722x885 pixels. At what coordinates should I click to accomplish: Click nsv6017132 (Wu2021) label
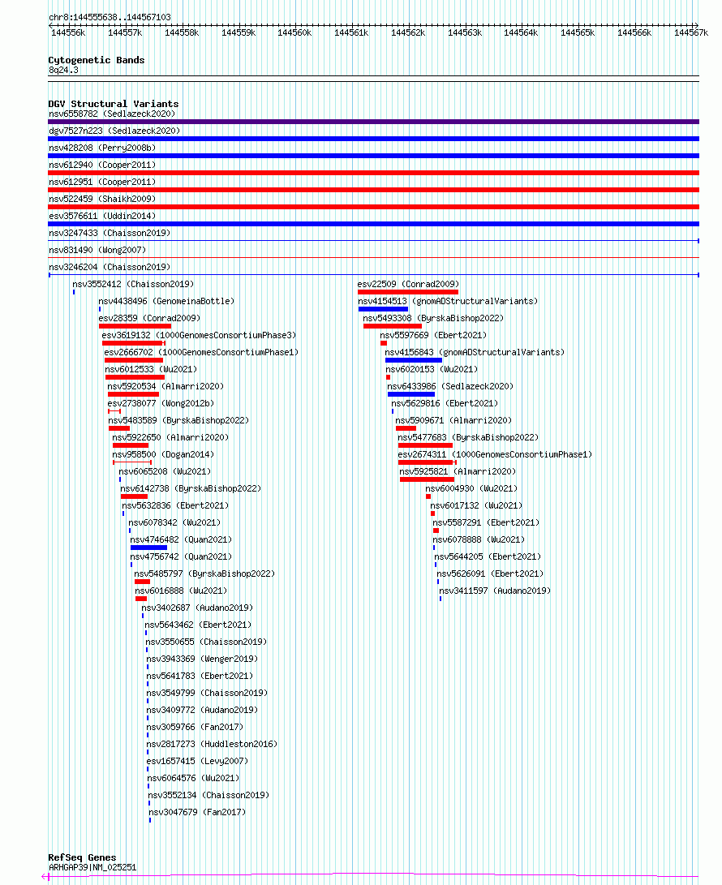476,505
